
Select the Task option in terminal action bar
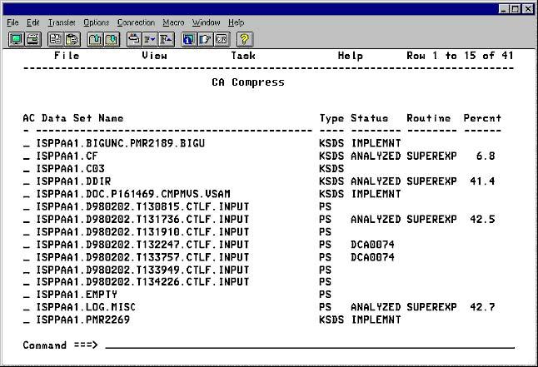[243, 56]
